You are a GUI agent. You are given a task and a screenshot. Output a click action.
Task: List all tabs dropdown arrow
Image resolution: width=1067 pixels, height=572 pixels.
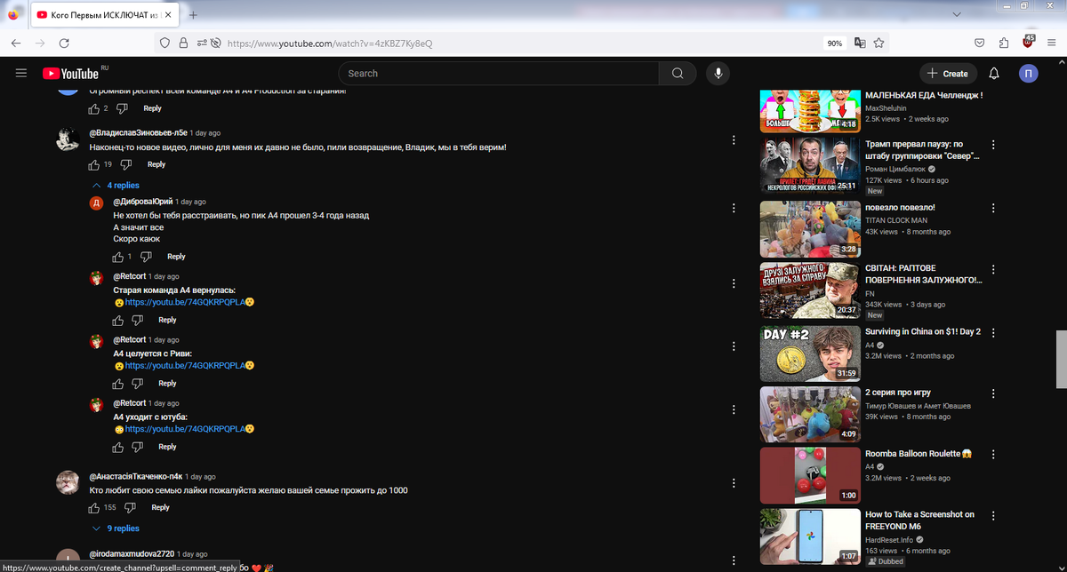tap(957, 15)
